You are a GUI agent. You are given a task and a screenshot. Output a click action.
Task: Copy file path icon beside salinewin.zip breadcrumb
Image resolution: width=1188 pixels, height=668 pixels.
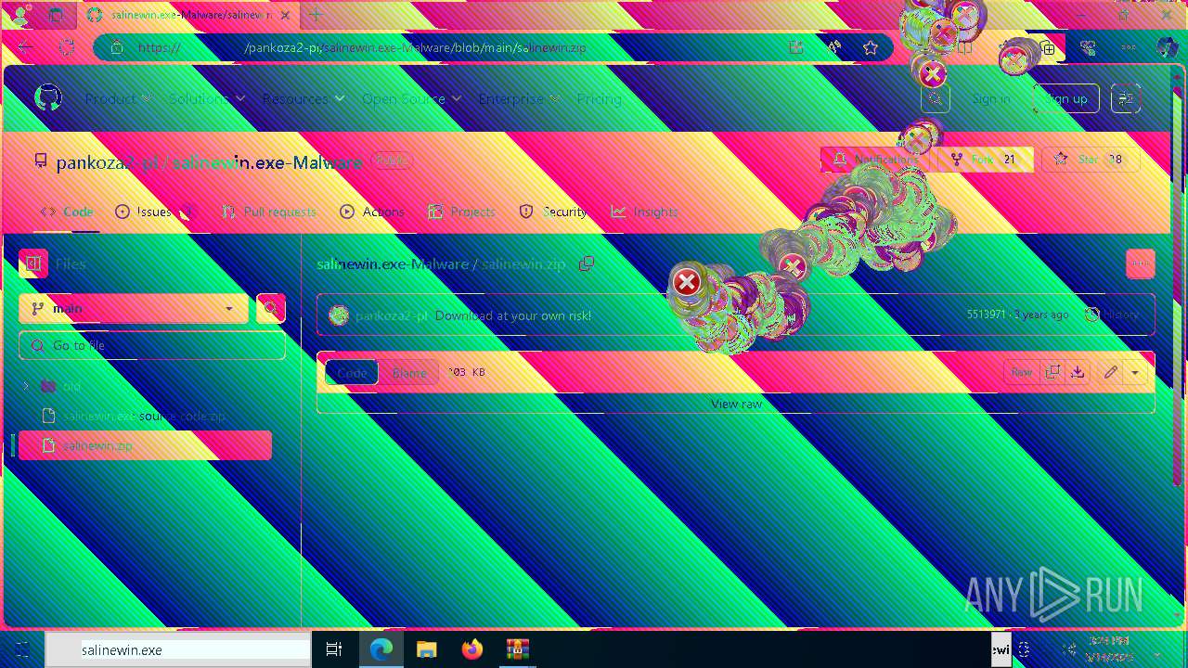[587, 263]
